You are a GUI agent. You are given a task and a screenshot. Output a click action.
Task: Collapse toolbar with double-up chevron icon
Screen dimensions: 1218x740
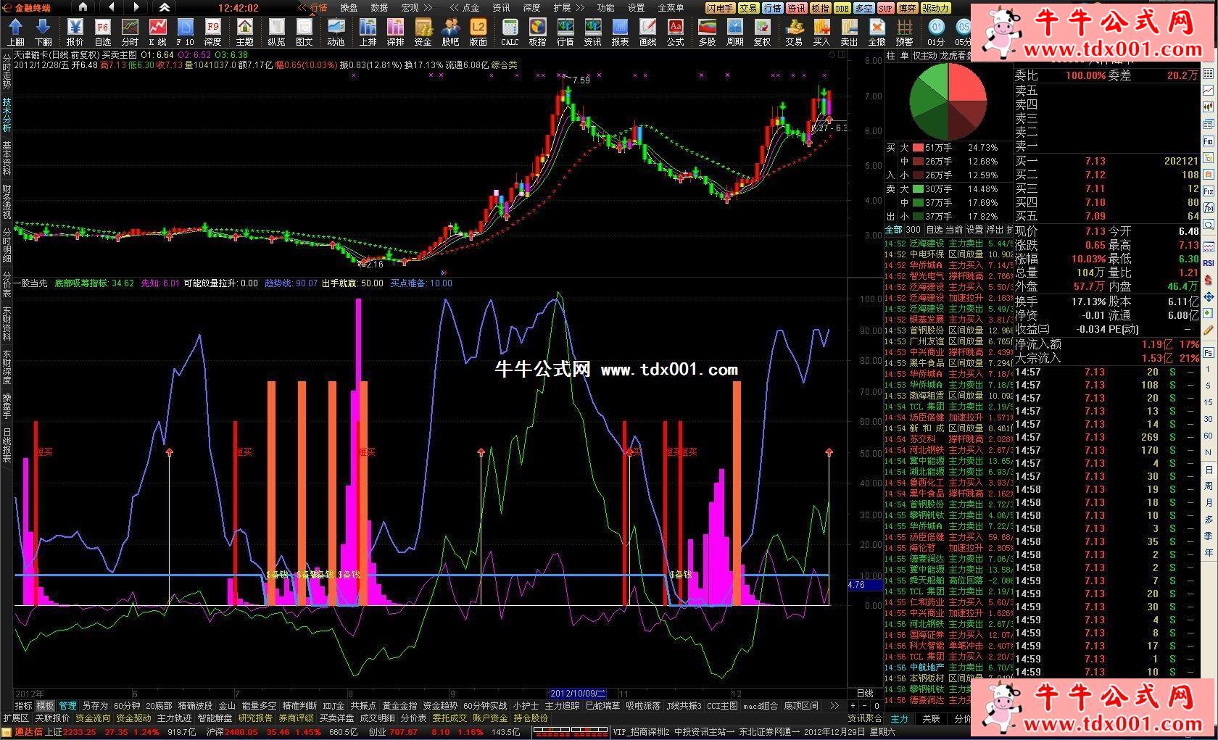click(x=165, y=7)
